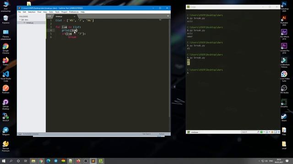Viewport: 293px width, 164px height.
Task: Open the video suite pinwheel desktop icon
Action: pyautogui.click(x=284, y=76)
